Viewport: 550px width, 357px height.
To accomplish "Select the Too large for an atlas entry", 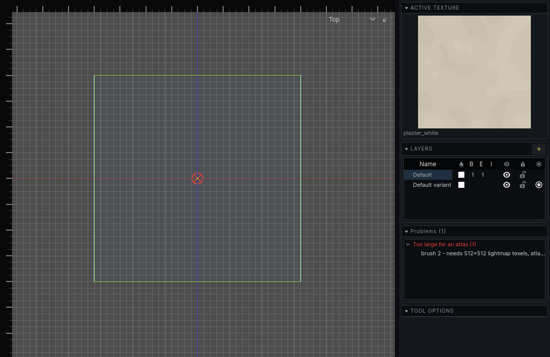I will click(x=444, y=244).
